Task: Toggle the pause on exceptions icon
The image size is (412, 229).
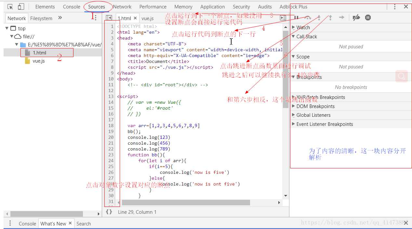Action: pyautogui.click(x=368, y=18)
